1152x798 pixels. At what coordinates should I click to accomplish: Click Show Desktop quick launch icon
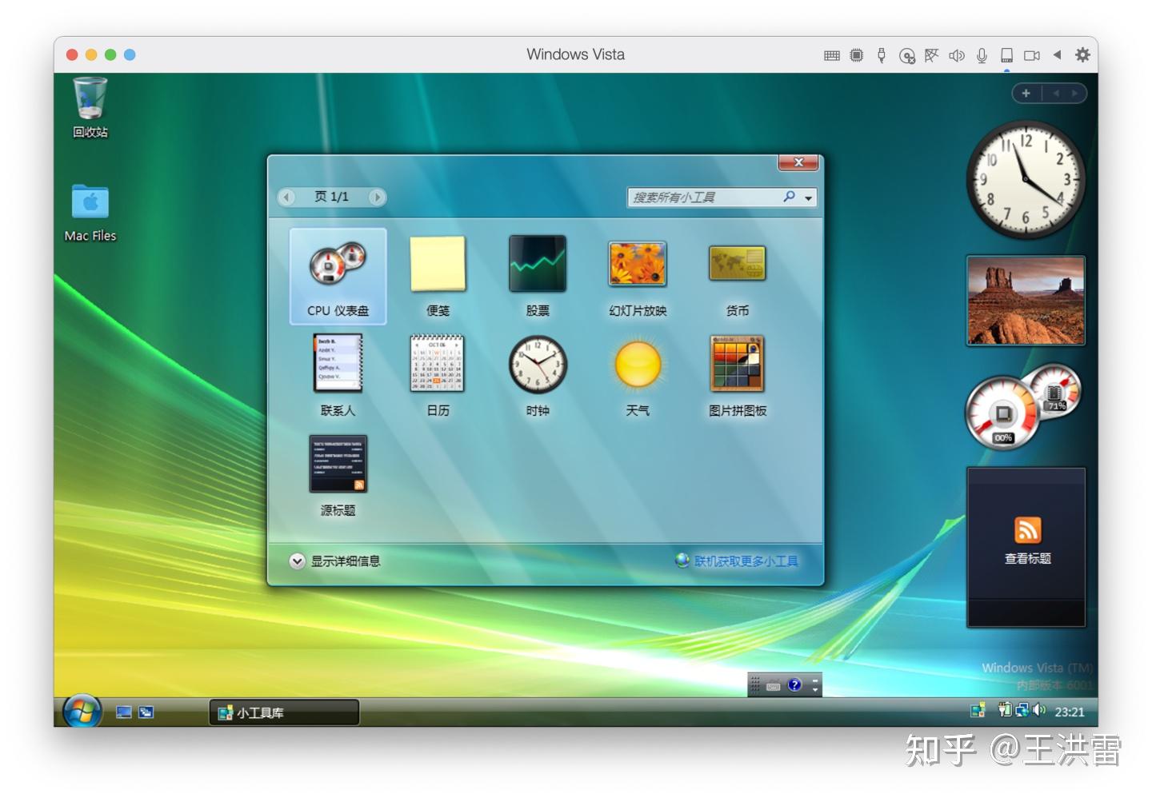tap(123, 712)
